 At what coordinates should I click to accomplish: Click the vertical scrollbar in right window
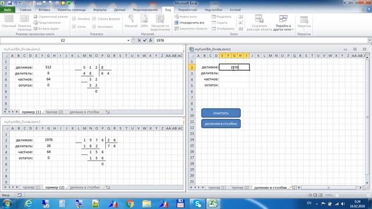(367, 117)
